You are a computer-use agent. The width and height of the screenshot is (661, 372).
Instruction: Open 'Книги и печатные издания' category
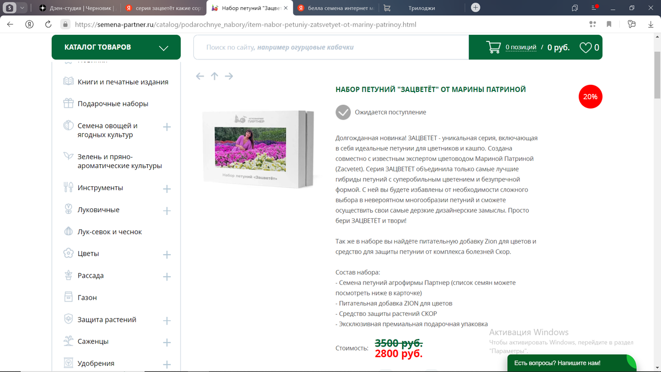point(123,82)
